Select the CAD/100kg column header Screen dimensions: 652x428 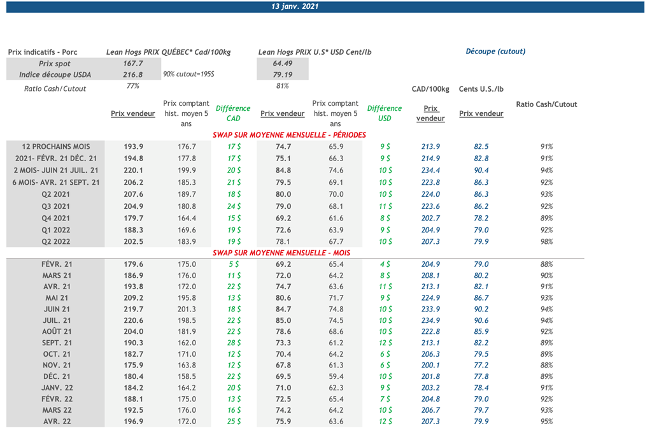tap(430, 89)
